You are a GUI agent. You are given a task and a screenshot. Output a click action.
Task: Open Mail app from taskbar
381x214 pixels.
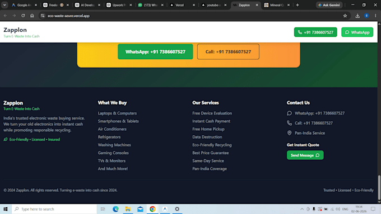pyautogui.click(x=140, y=209)
